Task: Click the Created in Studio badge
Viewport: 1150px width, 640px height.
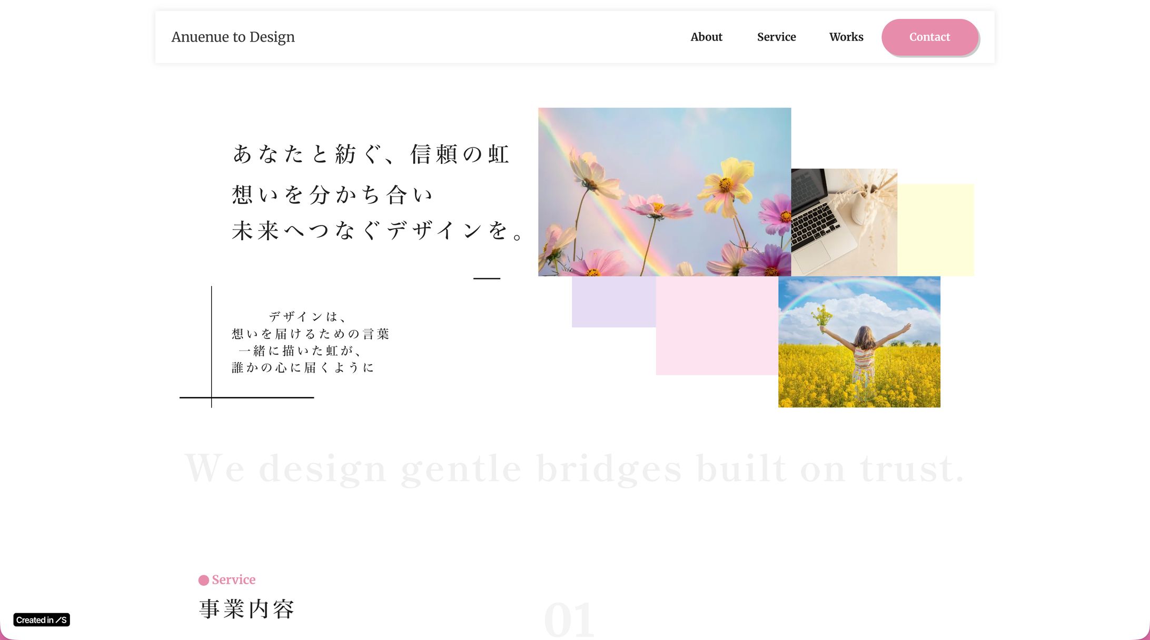Action: pos(42,620)
